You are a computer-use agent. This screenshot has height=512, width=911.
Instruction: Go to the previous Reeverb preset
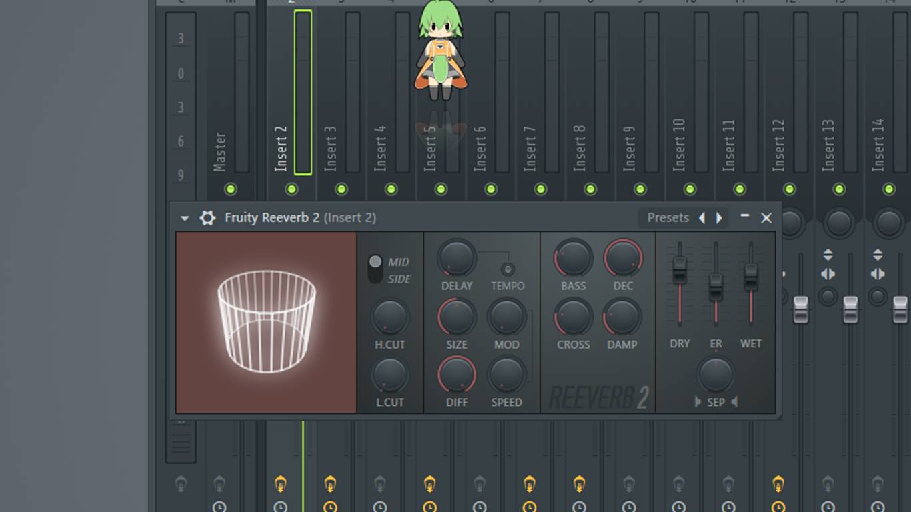(702, 218)
